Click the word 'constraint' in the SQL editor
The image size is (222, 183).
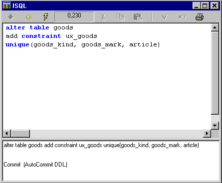(41, 36)
